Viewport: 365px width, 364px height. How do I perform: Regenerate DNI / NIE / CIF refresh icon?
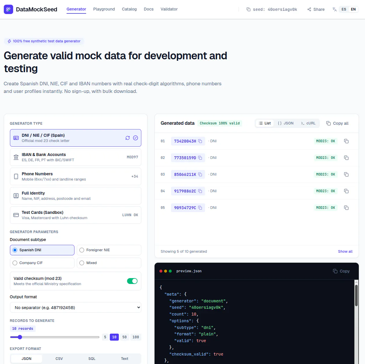[x=128, y=138]
